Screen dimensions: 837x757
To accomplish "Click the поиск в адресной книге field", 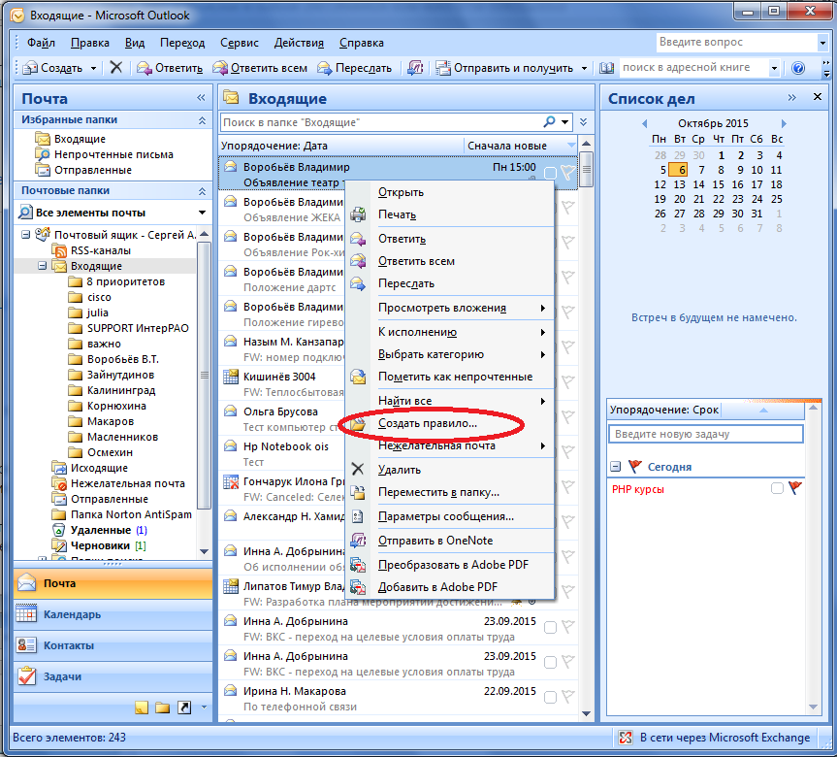I will 693,67.
